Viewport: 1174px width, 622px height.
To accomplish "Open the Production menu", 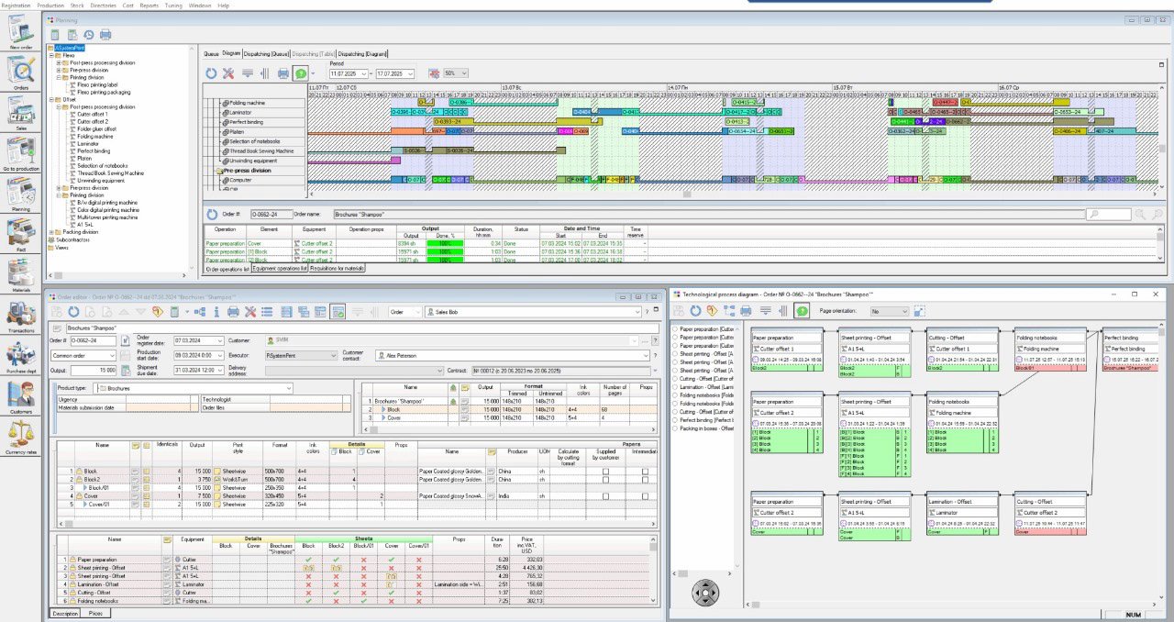I will (50, 5).
